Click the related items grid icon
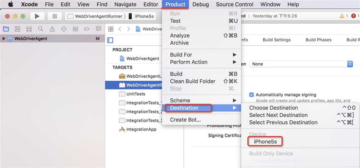This screenshot has width=360, height=168. [x=110, y=29]
